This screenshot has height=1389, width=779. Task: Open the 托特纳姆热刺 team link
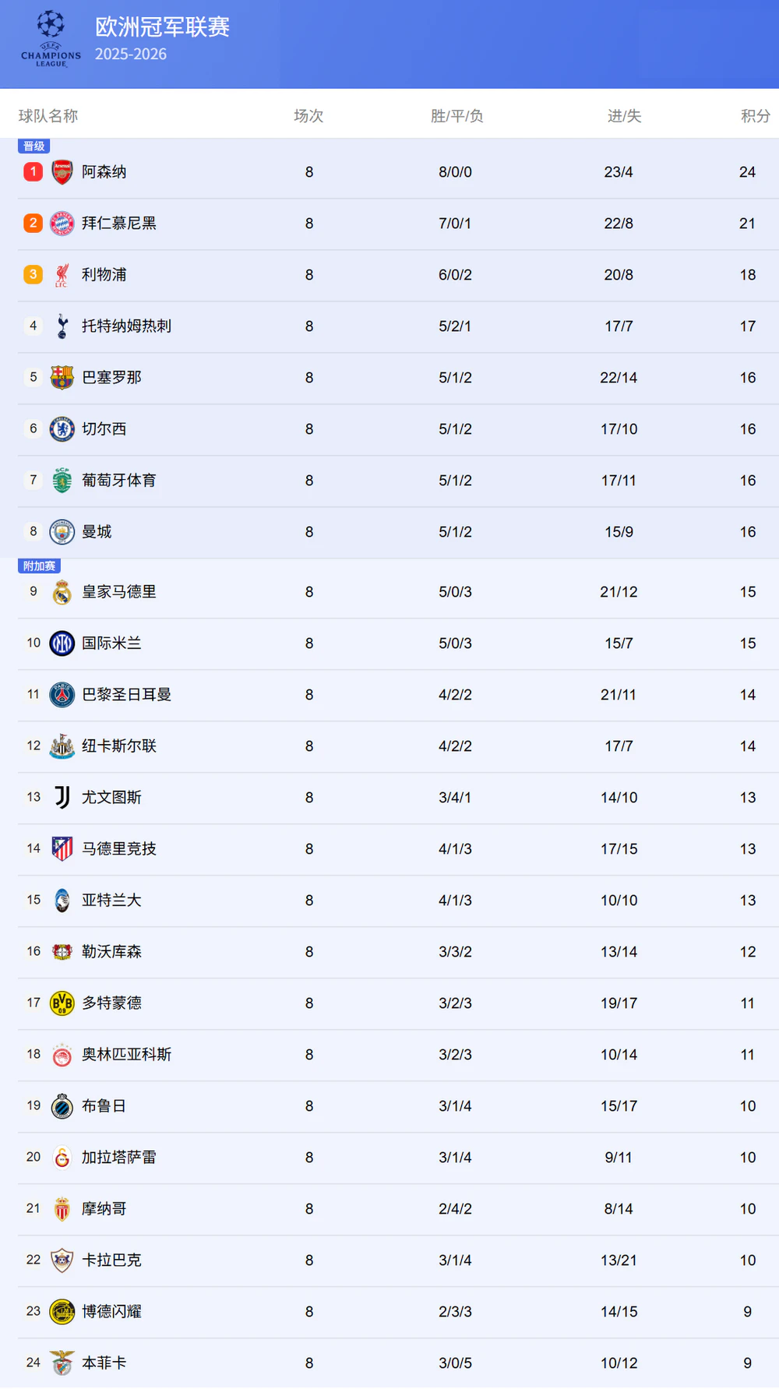pyautogui.click(x=126, y=326)
